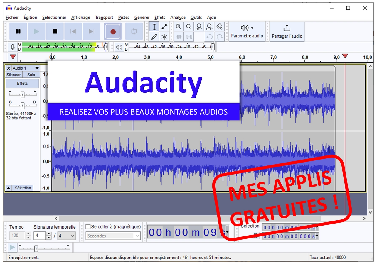
Task: Enable Se coller à (magnétique) checkbox
Action: (x=88, y=226)
